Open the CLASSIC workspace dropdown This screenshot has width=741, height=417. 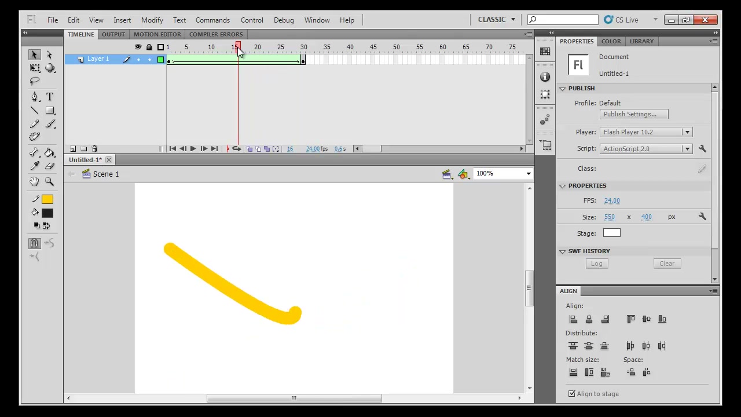[496, 20]
